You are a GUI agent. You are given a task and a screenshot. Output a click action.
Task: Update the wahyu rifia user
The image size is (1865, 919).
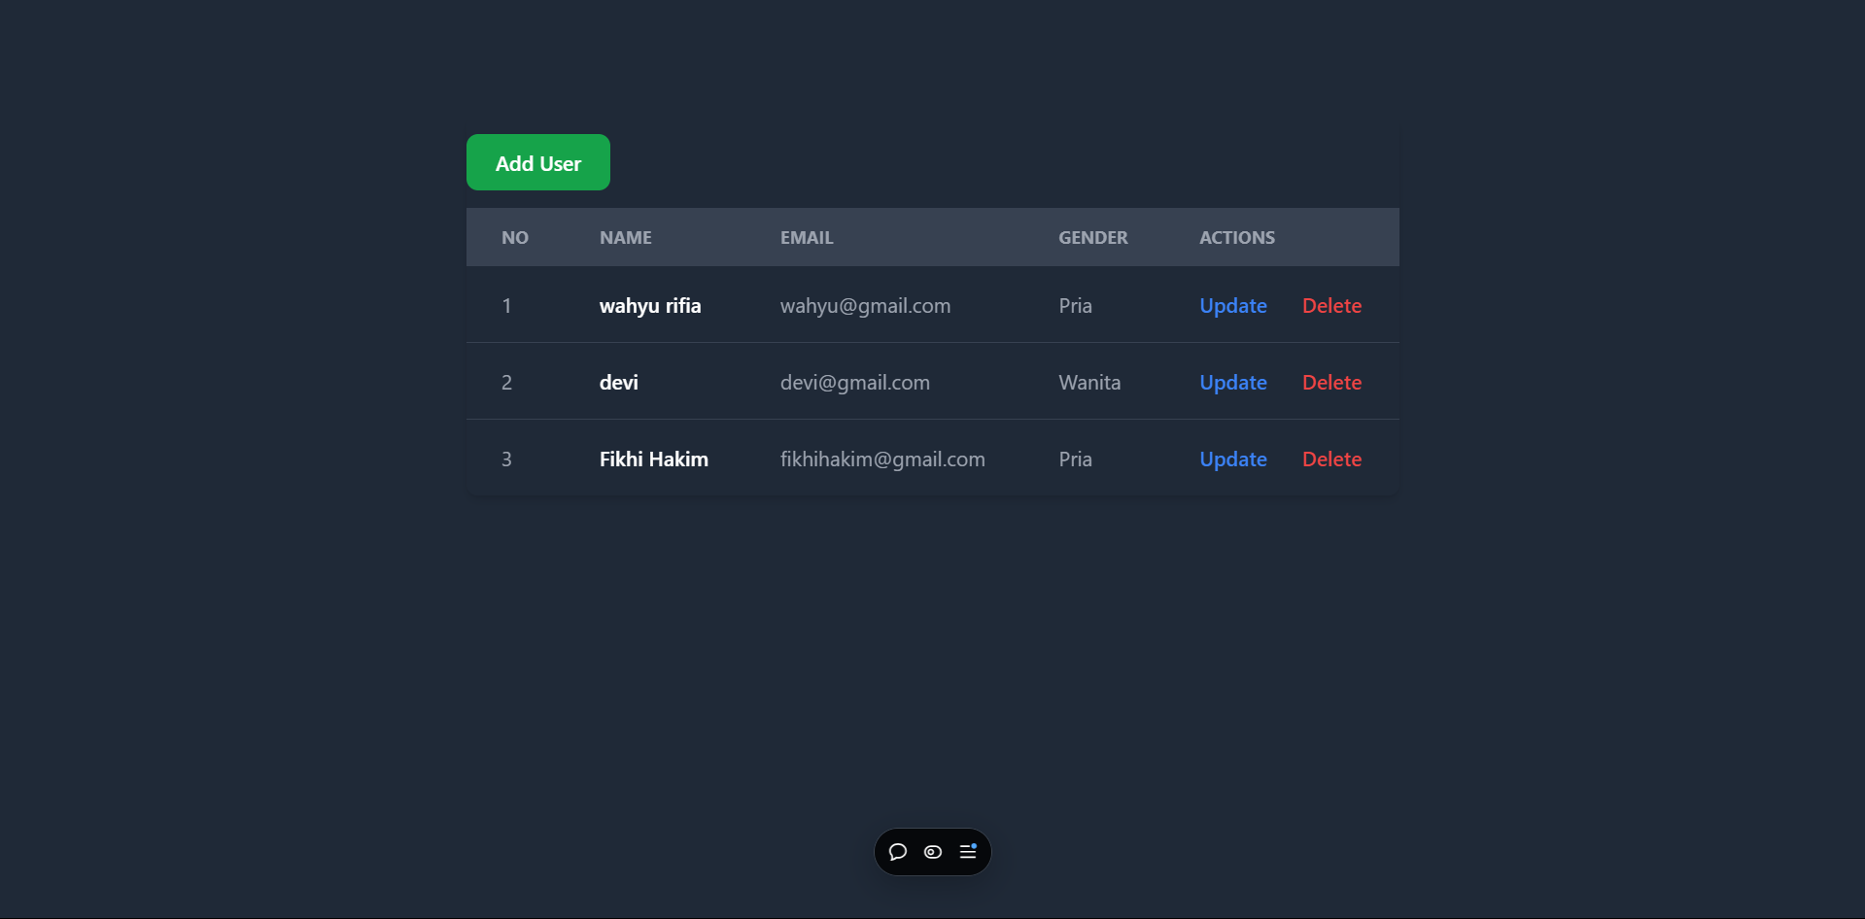pyautogui.click(x=1232, y=306)
